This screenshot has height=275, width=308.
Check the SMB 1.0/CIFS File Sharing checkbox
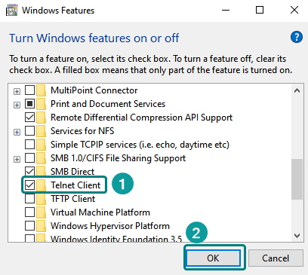[29, 158]
